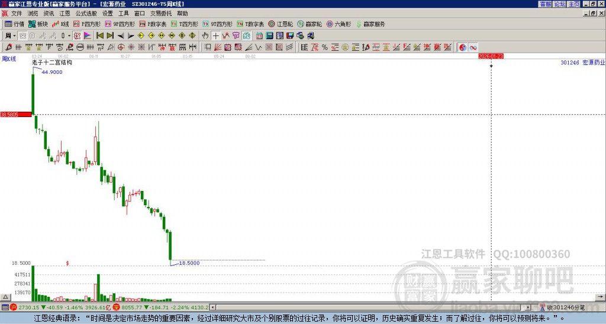Image resolution: width=606 pixels, height=324 pixels.
Task: Click the red 2026-01-23 date marker
Action: pos(491,56)
